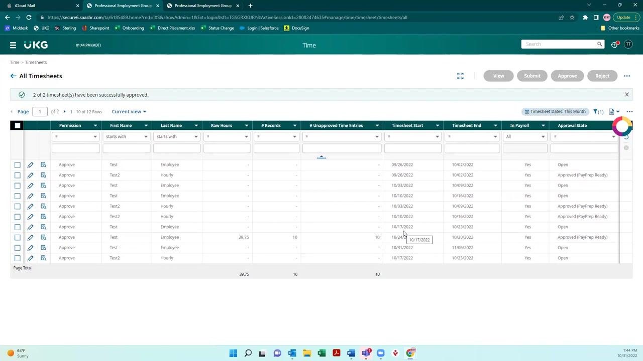Open the Direct Placement.xlsx bookmark
Screen dimensions: 643x361
172,28
